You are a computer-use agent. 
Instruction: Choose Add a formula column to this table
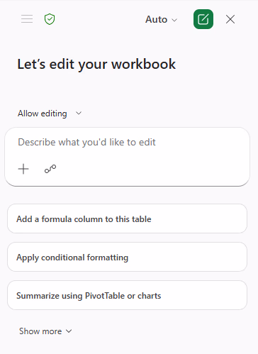pyautogui.click(x=127, y=219)
